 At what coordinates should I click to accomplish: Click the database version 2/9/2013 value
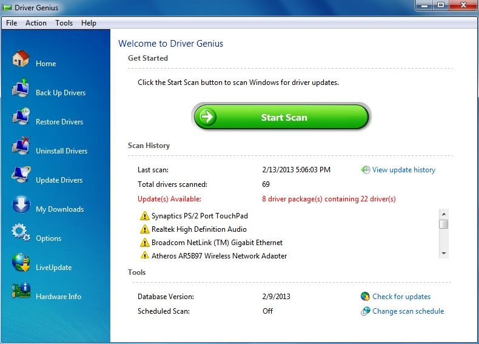[276, 296]
